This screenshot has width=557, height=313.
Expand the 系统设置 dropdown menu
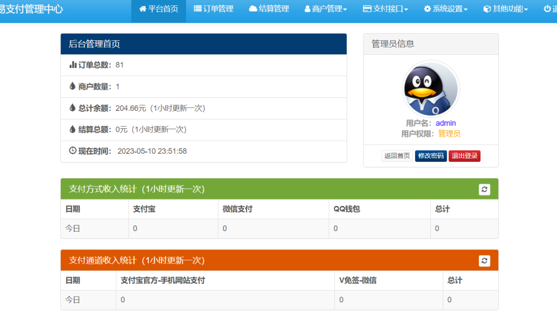[445, 9]
